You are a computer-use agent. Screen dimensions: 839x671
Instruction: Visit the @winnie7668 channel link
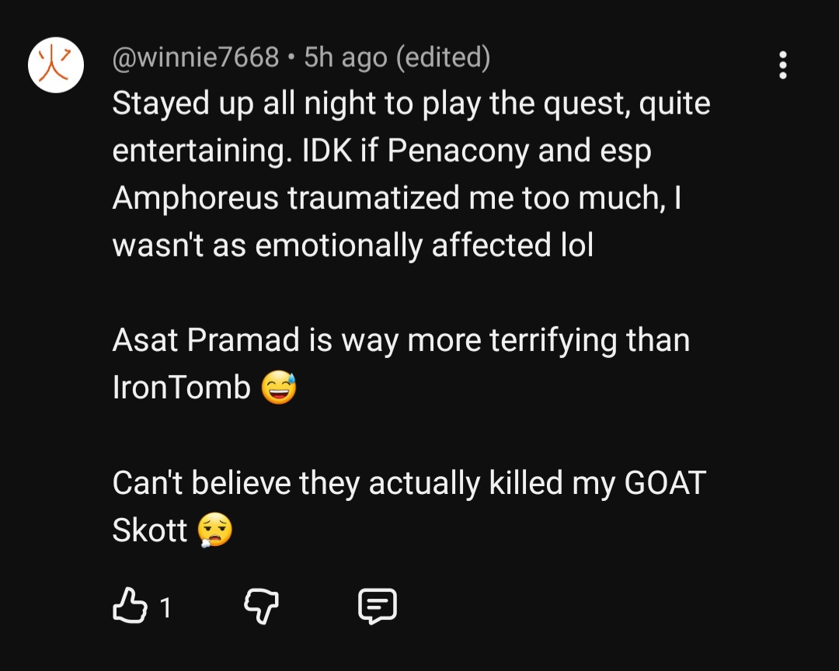tap(195, 57)
